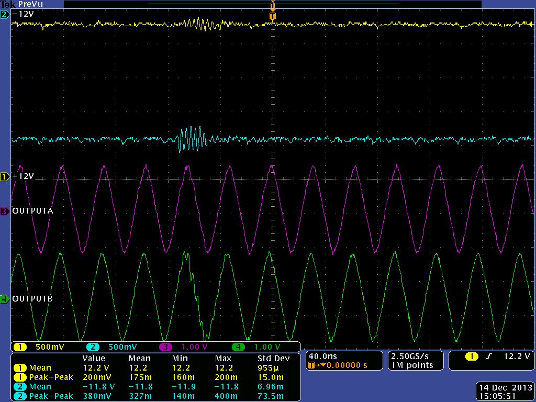Click the 380mV peak-peak value

click(x=97, y=396)
